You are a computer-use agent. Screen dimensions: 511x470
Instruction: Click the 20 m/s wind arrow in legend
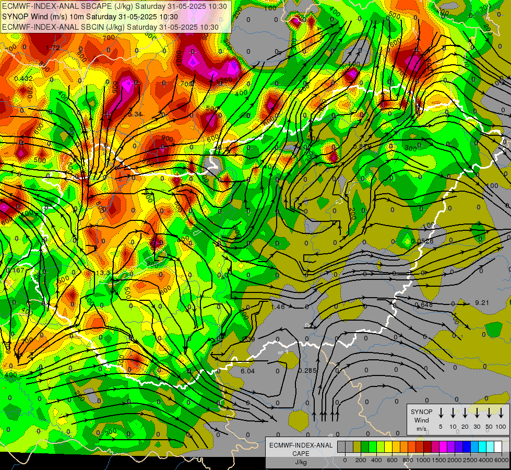pyautogui.click(x=465, y=413)
